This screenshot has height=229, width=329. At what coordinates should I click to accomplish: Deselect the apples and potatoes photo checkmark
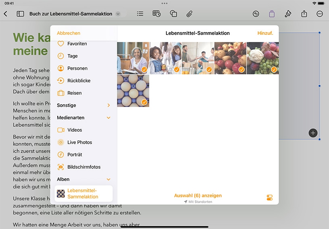pos(242,69)
